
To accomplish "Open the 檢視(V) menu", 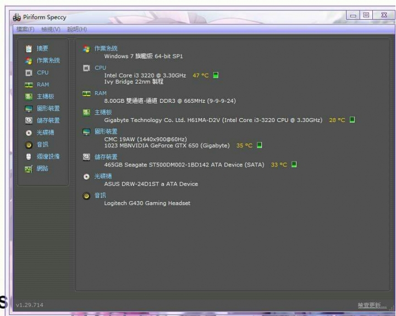I will point(51,29).
